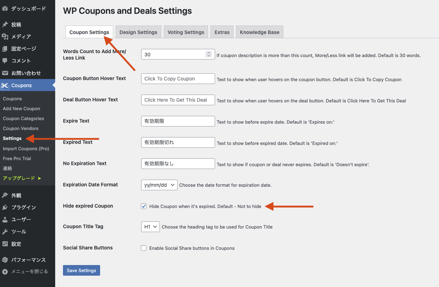Click the Dashboard gauge icon
439x287 pixels.
(x=5, y=9)
